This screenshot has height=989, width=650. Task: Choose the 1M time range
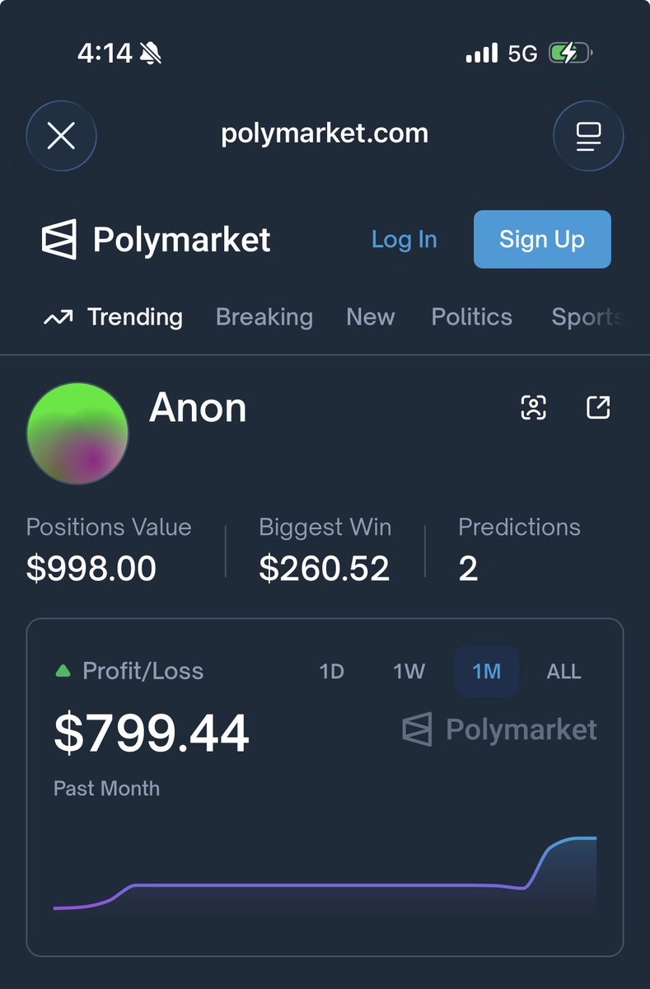(x=487, y=672)
